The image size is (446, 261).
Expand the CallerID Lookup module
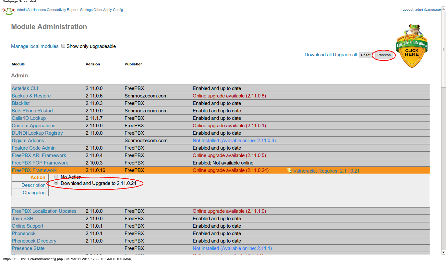(29, 118)
